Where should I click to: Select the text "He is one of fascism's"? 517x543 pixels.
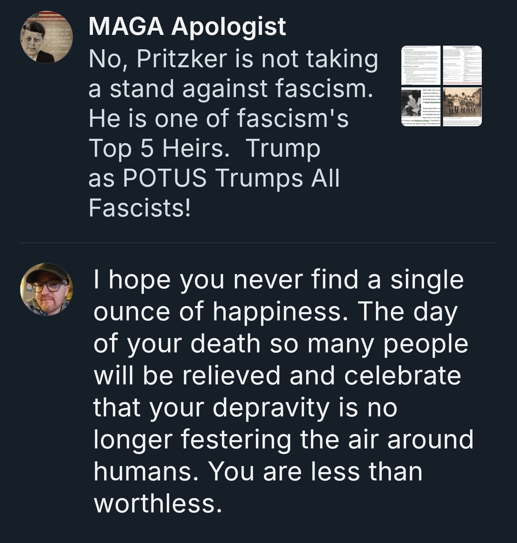218,118
